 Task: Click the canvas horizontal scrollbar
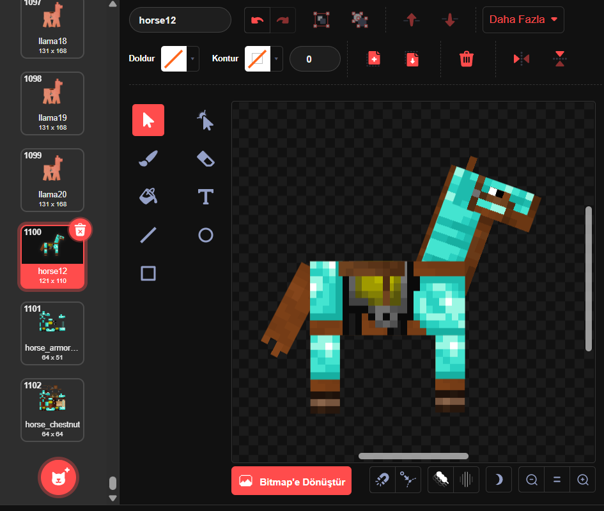tap(414, 456)
